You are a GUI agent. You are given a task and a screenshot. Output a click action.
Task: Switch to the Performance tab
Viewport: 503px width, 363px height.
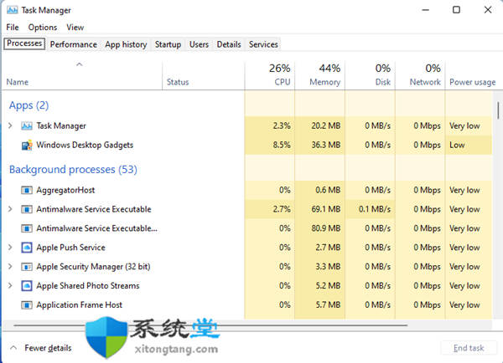click(x=74, y=44)
